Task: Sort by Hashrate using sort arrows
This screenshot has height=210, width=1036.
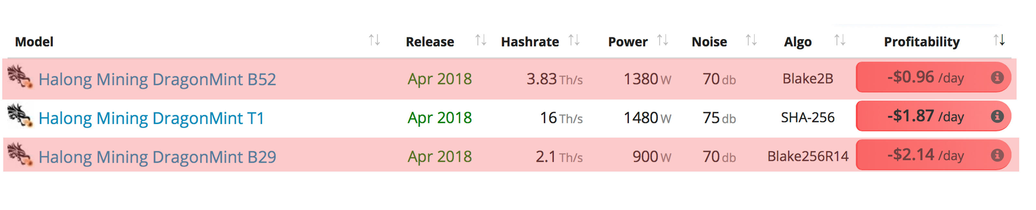Action: [574, 41]
